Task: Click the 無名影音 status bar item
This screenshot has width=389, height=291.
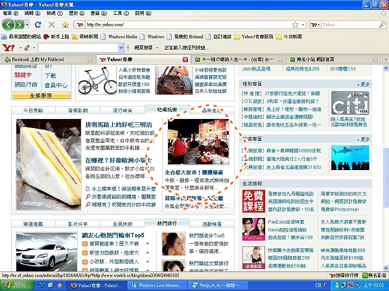Action: pos(375,275)
